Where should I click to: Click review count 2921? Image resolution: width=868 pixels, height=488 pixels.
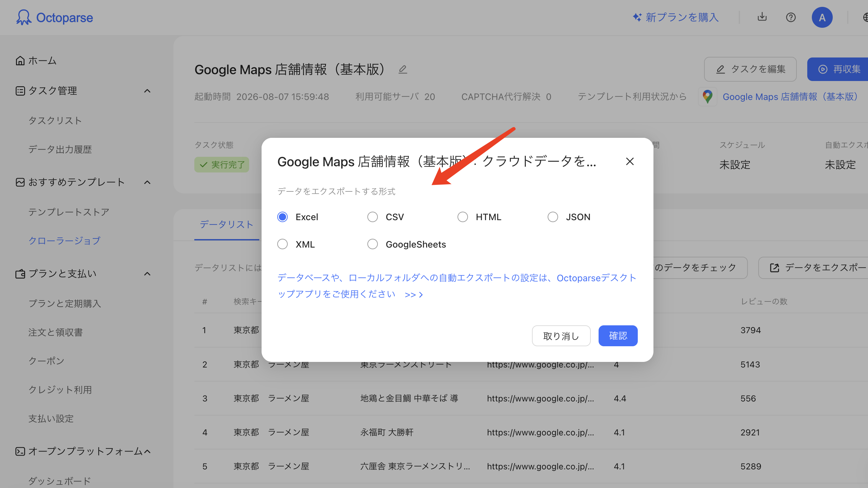tap(750, 432)
